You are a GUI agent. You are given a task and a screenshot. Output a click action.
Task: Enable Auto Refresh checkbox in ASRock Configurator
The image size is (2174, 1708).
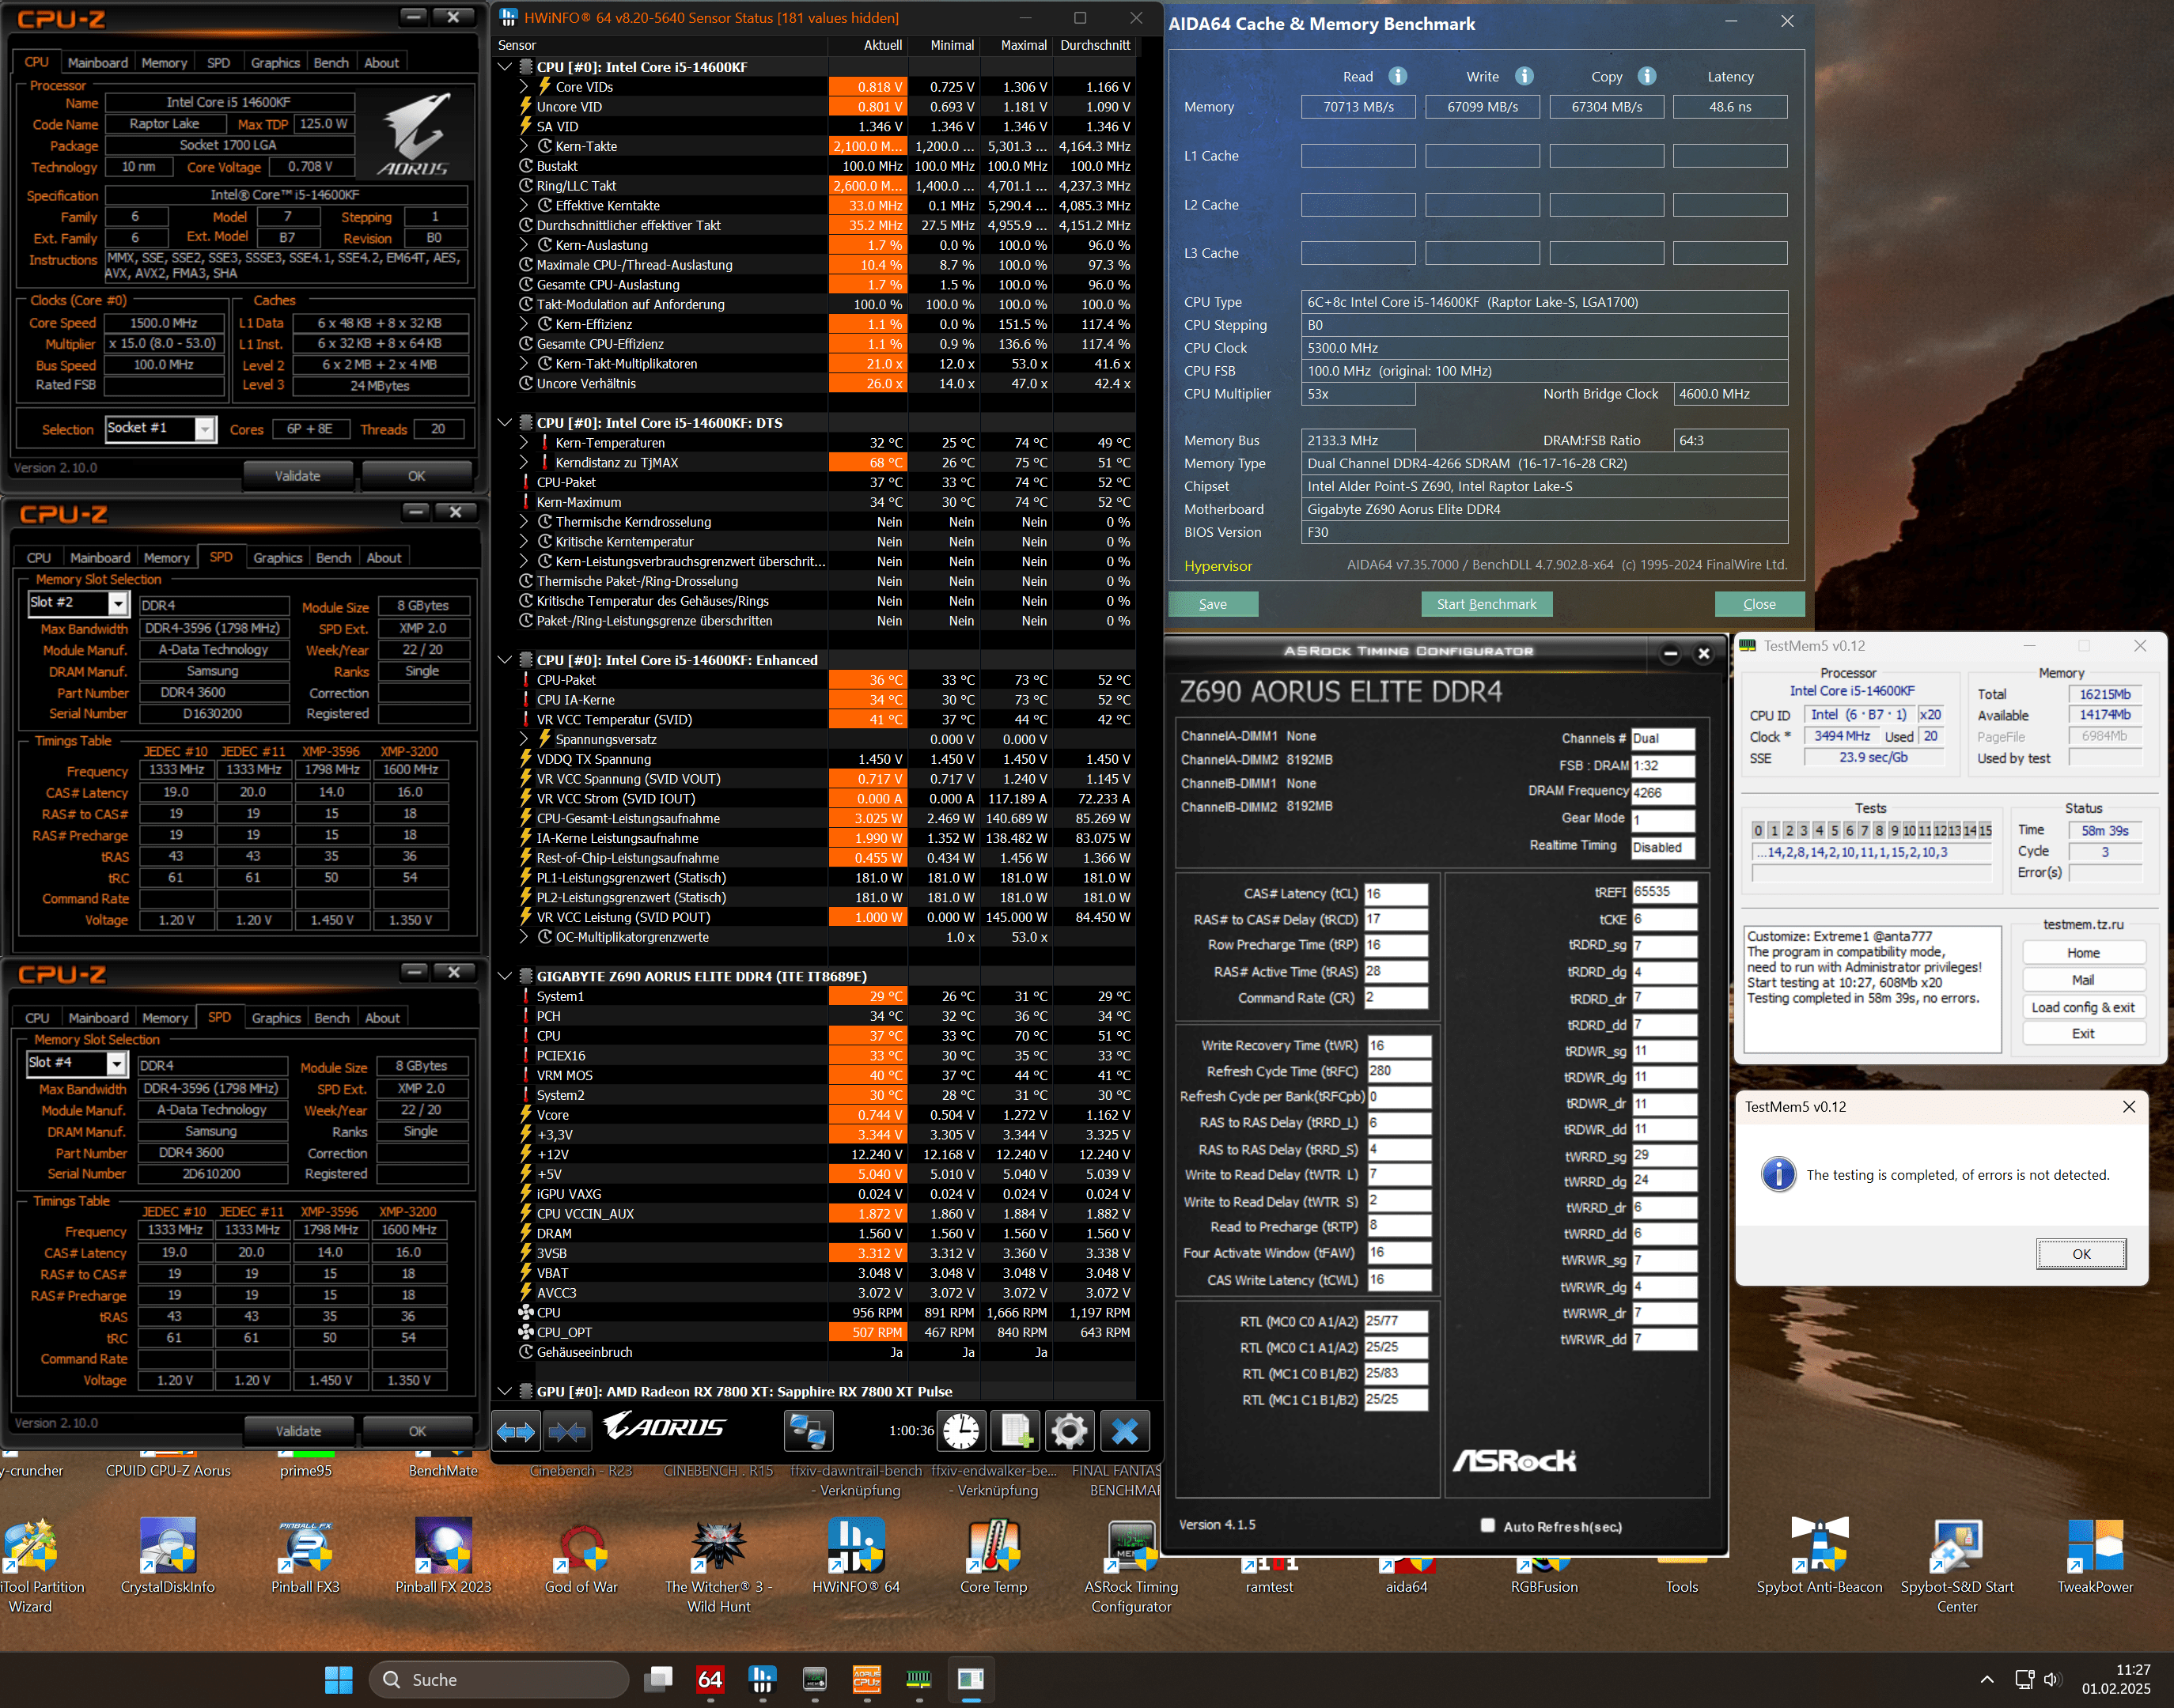[1487, 1525]
